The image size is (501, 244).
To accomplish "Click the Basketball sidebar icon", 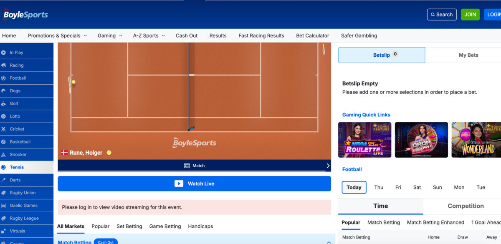I will click(x=4, y=142).
